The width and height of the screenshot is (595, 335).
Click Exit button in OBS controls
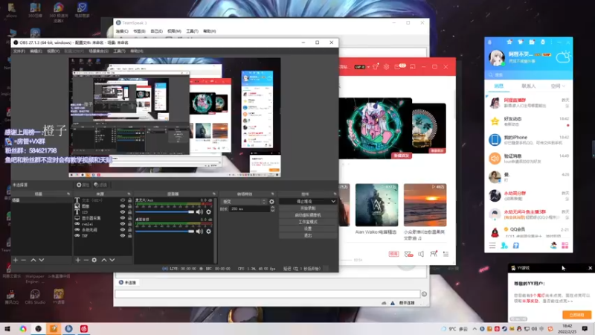coord(308,236)
